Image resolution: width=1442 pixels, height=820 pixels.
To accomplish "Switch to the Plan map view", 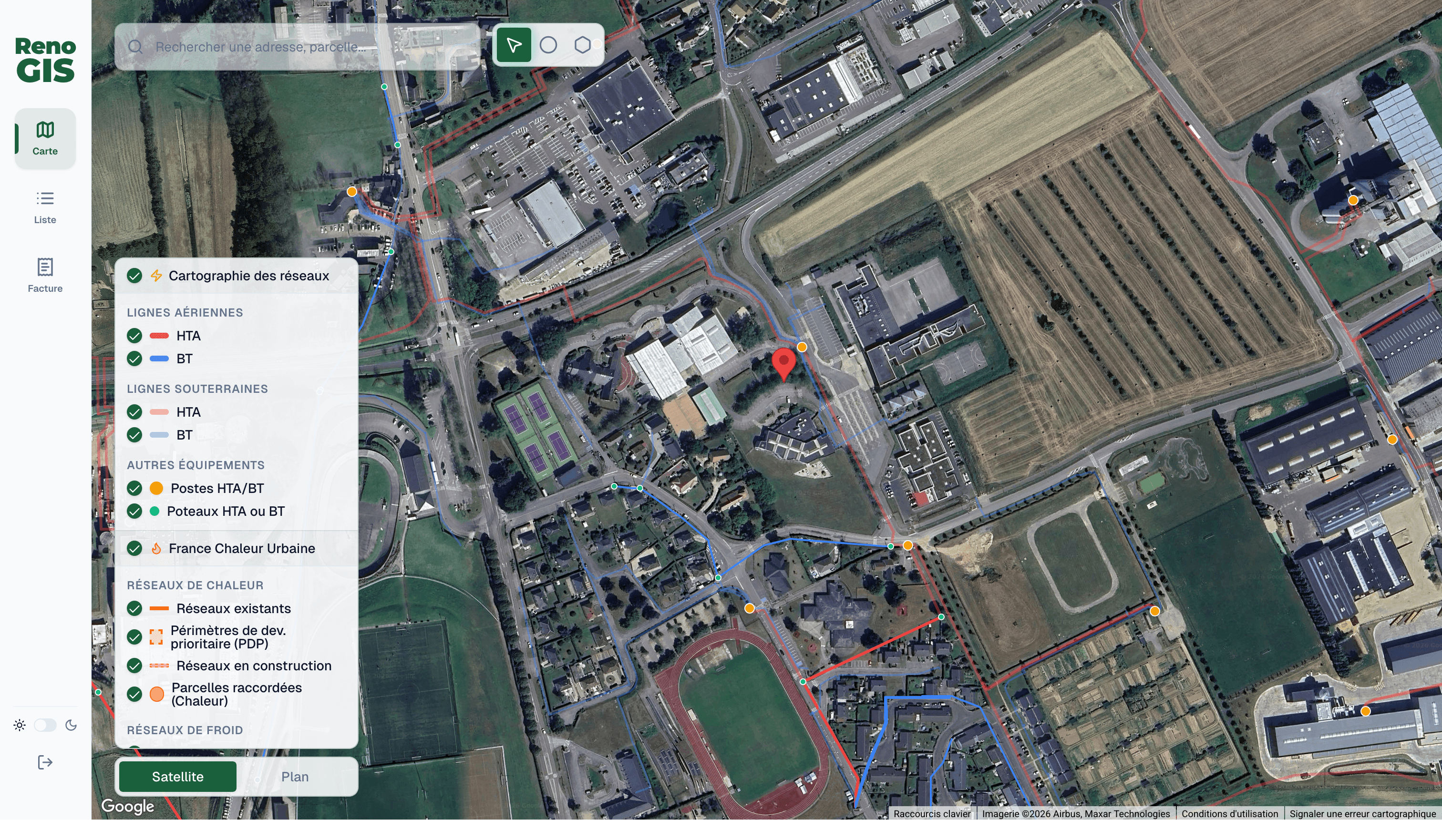I will (295, 777).
